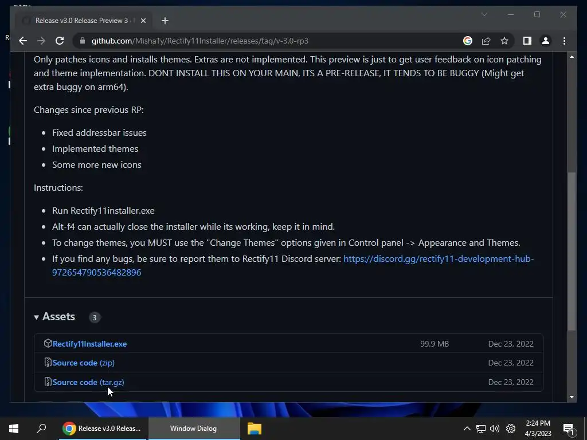This screenshot has width=587, height=440.
Task: Click 'Some more new icons' bullet text
Action: (x=96, y=165)
